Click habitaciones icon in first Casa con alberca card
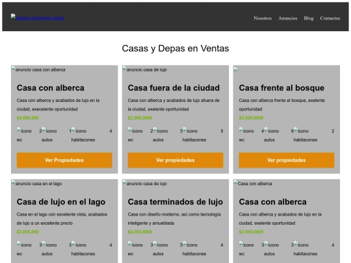Image resolution: width=351 pixels, height=263 pixels. [83, 135]
